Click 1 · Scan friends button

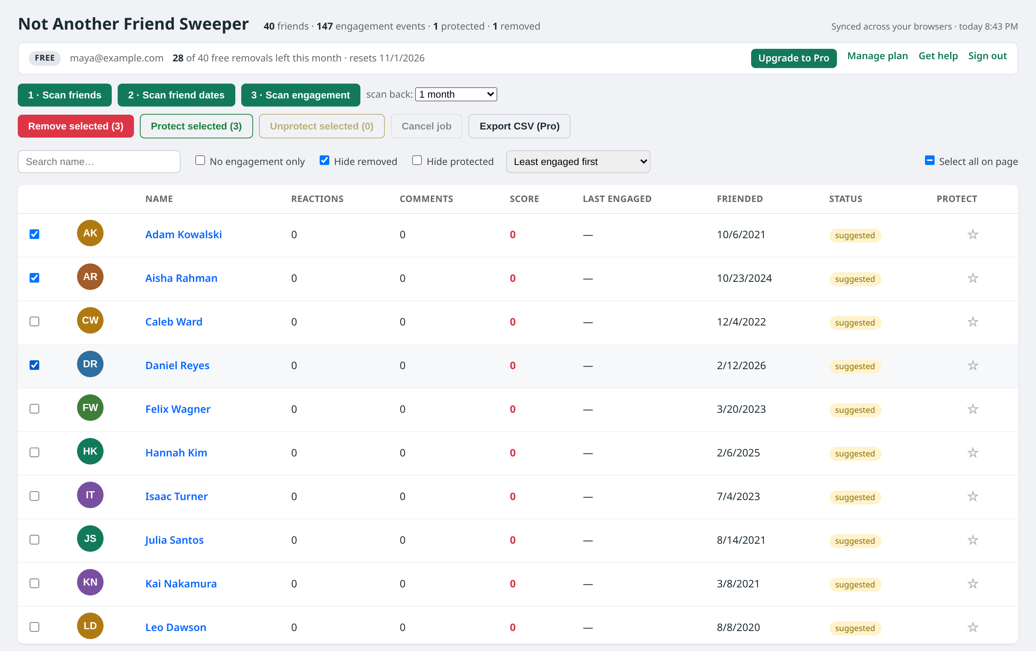64,95
